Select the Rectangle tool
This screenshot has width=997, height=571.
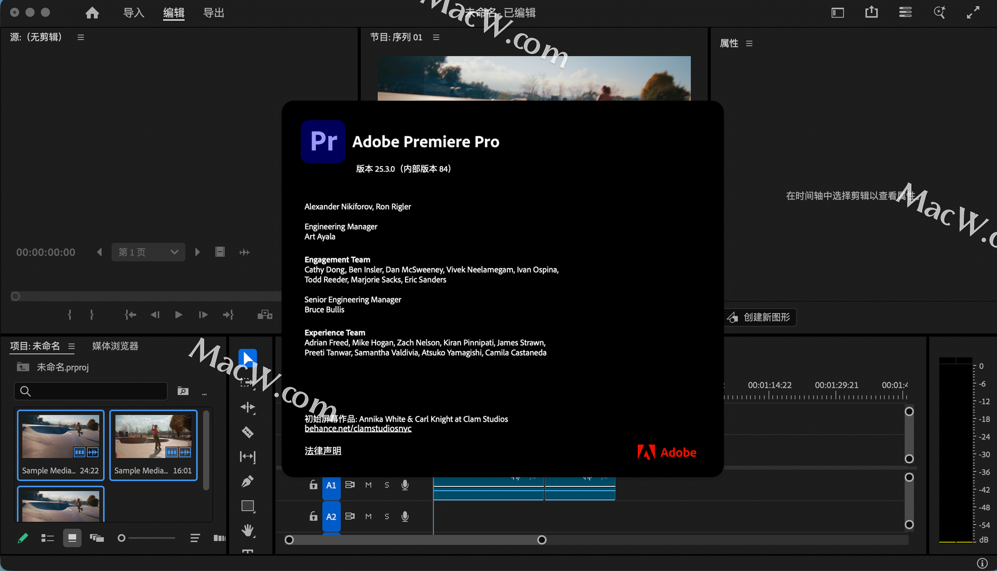point(248,506)
